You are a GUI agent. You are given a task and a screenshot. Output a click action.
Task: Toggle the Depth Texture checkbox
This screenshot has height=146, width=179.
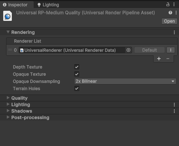coord(77,67)
